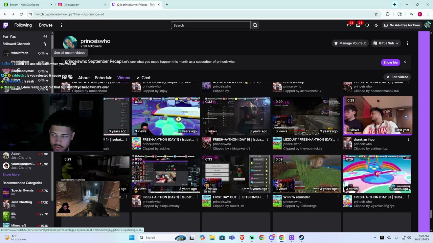The width and height of the screenshot is (433, 243).
Task: Click the Edit videos button
Action: point(397,77)
